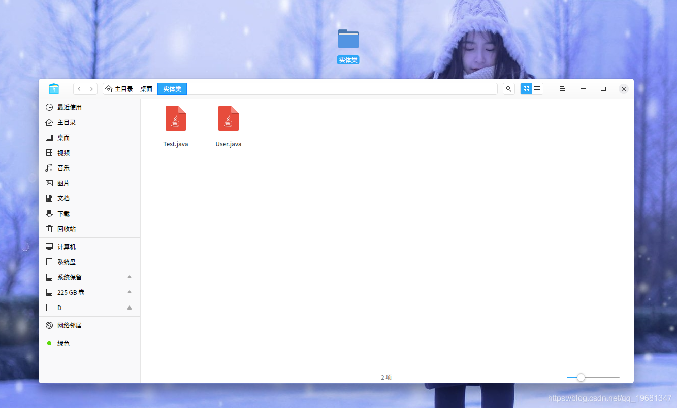Open the 225 GB 卷 volume
Image resolution: width=677 pixels, height=408 pixels.
pyautogui.click(x=89, y=292)
